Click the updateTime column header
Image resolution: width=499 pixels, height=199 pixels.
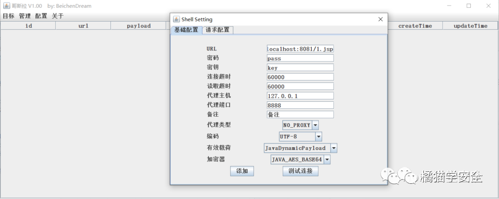470,26
